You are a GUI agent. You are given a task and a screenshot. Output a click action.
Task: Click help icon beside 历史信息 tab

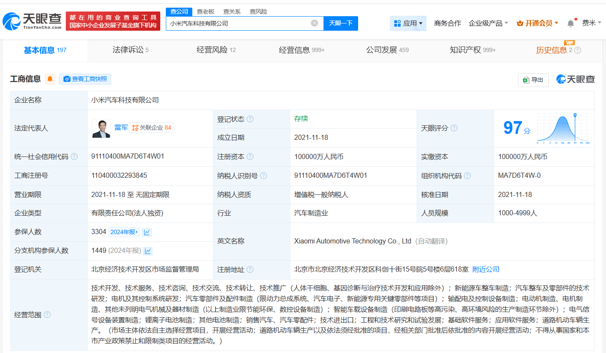coord(577,50)
